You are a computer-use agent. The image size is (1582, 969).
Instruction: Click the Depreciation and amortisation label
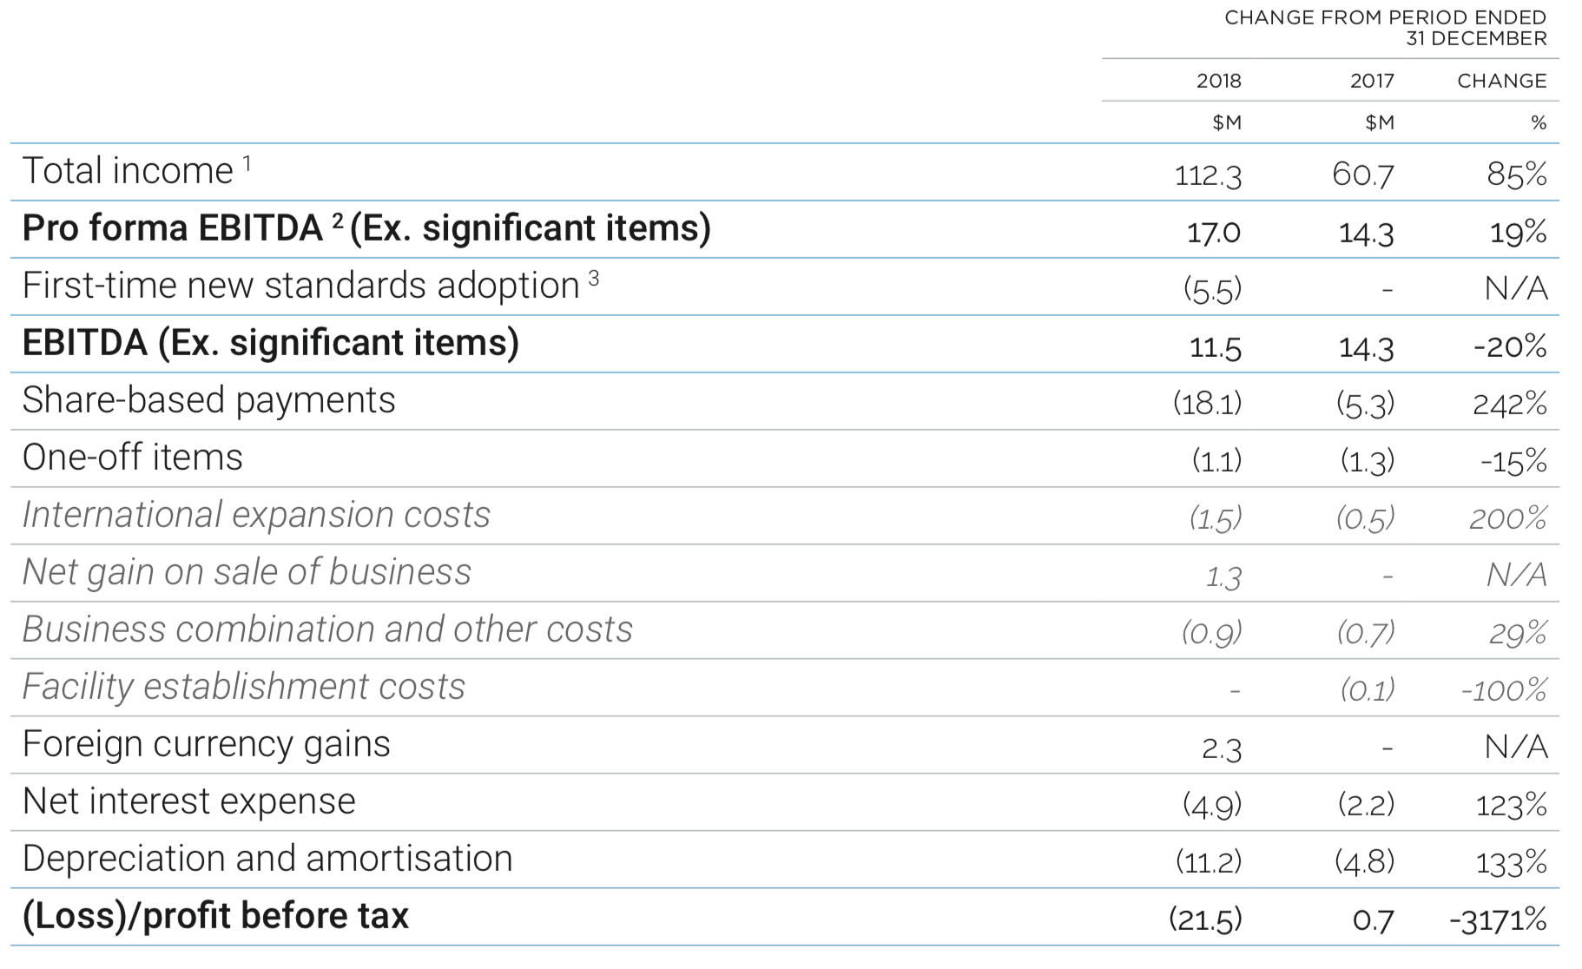click(x=267, y=859)
